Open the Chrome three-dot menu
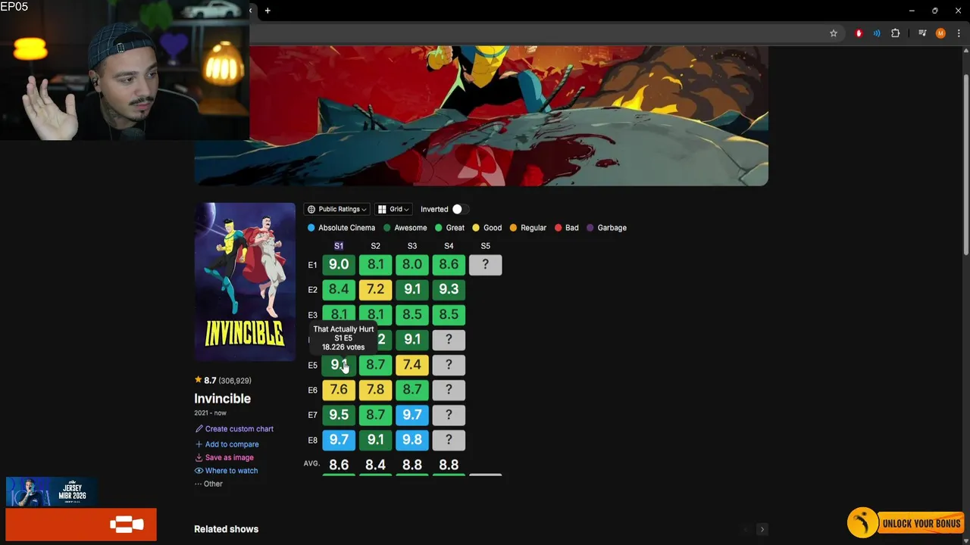This screenshot has width=970, height=545. click(959, 33)
